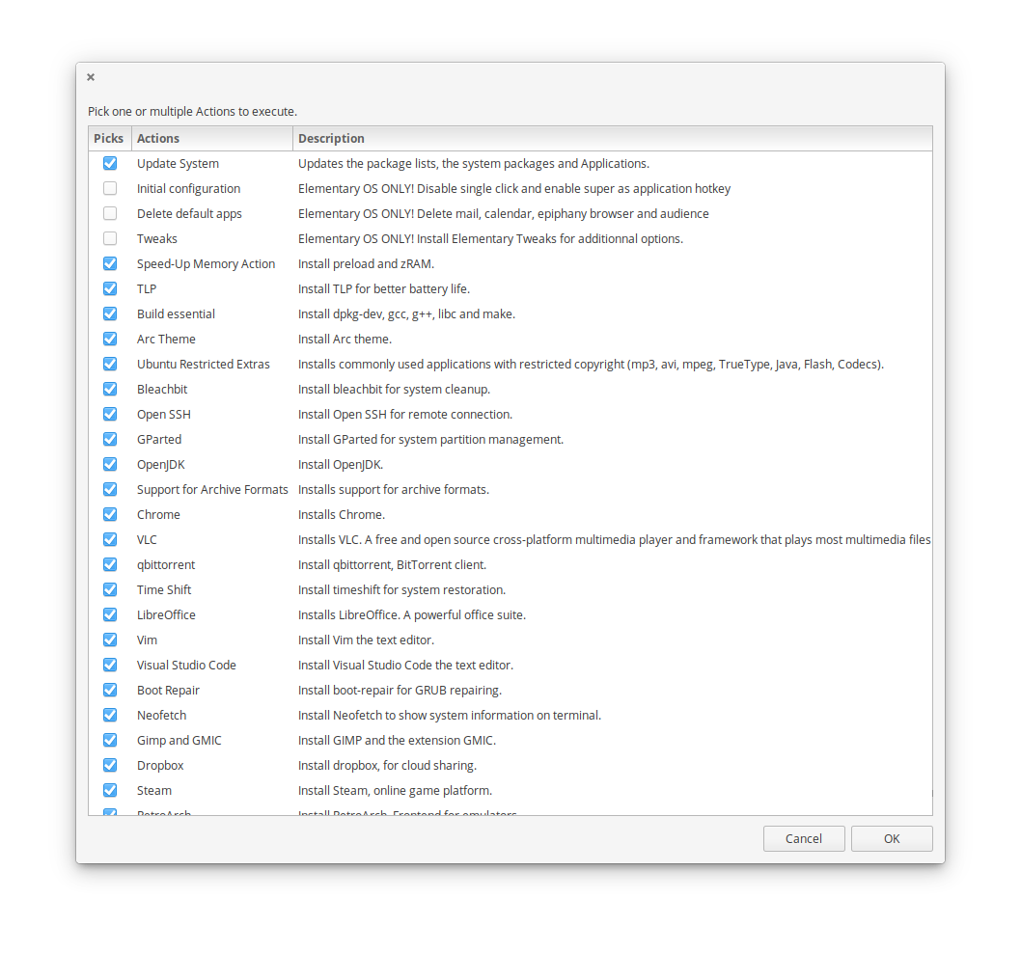Enable the Delete default apps checkbox

[110, 213]
